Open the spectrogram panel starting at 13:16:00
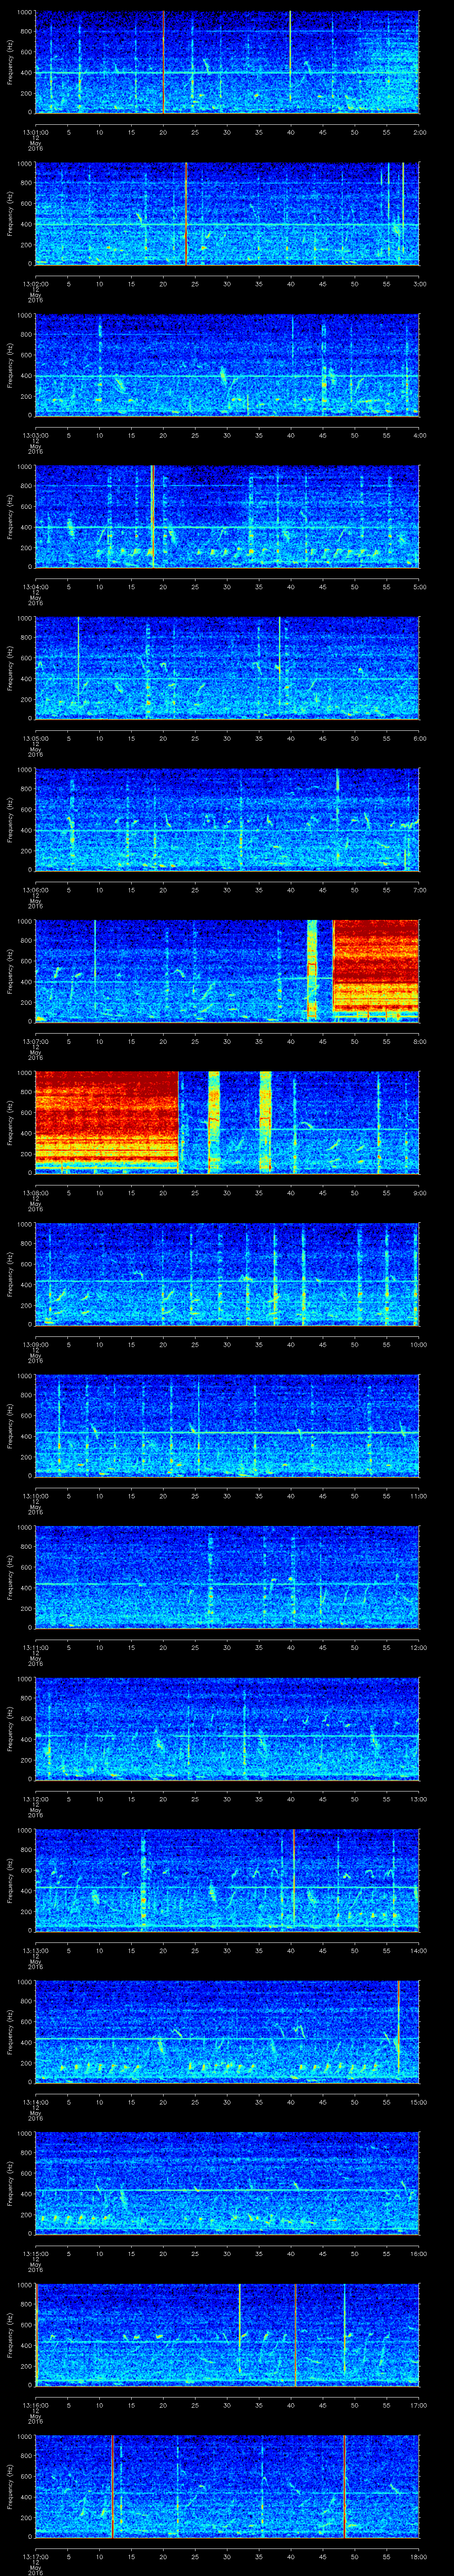The image size is (454, 2576). 227,2334
